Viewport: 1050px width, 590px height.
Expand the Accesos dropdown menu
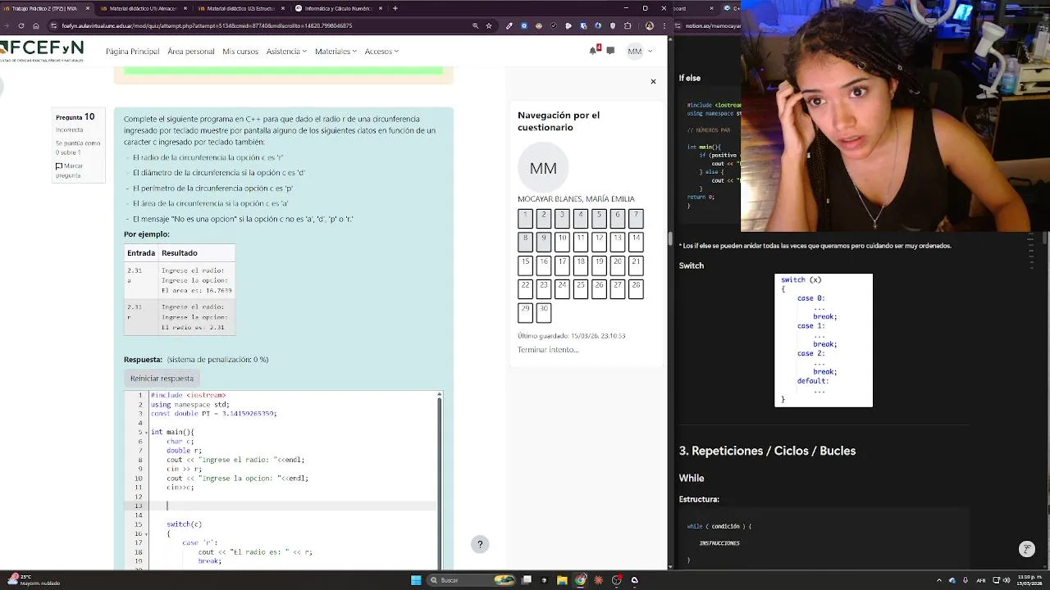pos(381,51)
